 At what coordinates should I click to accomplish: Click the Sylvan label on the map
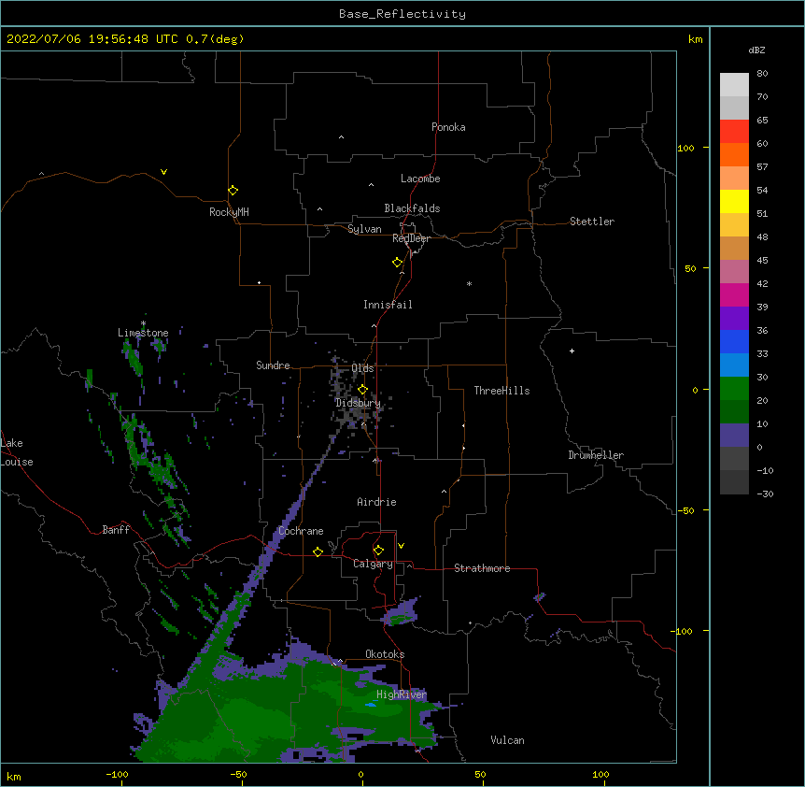coord(364,229)
